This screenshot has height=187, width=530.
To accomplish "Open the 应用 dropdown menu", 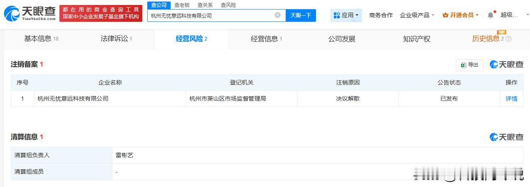I will [347, 15].
